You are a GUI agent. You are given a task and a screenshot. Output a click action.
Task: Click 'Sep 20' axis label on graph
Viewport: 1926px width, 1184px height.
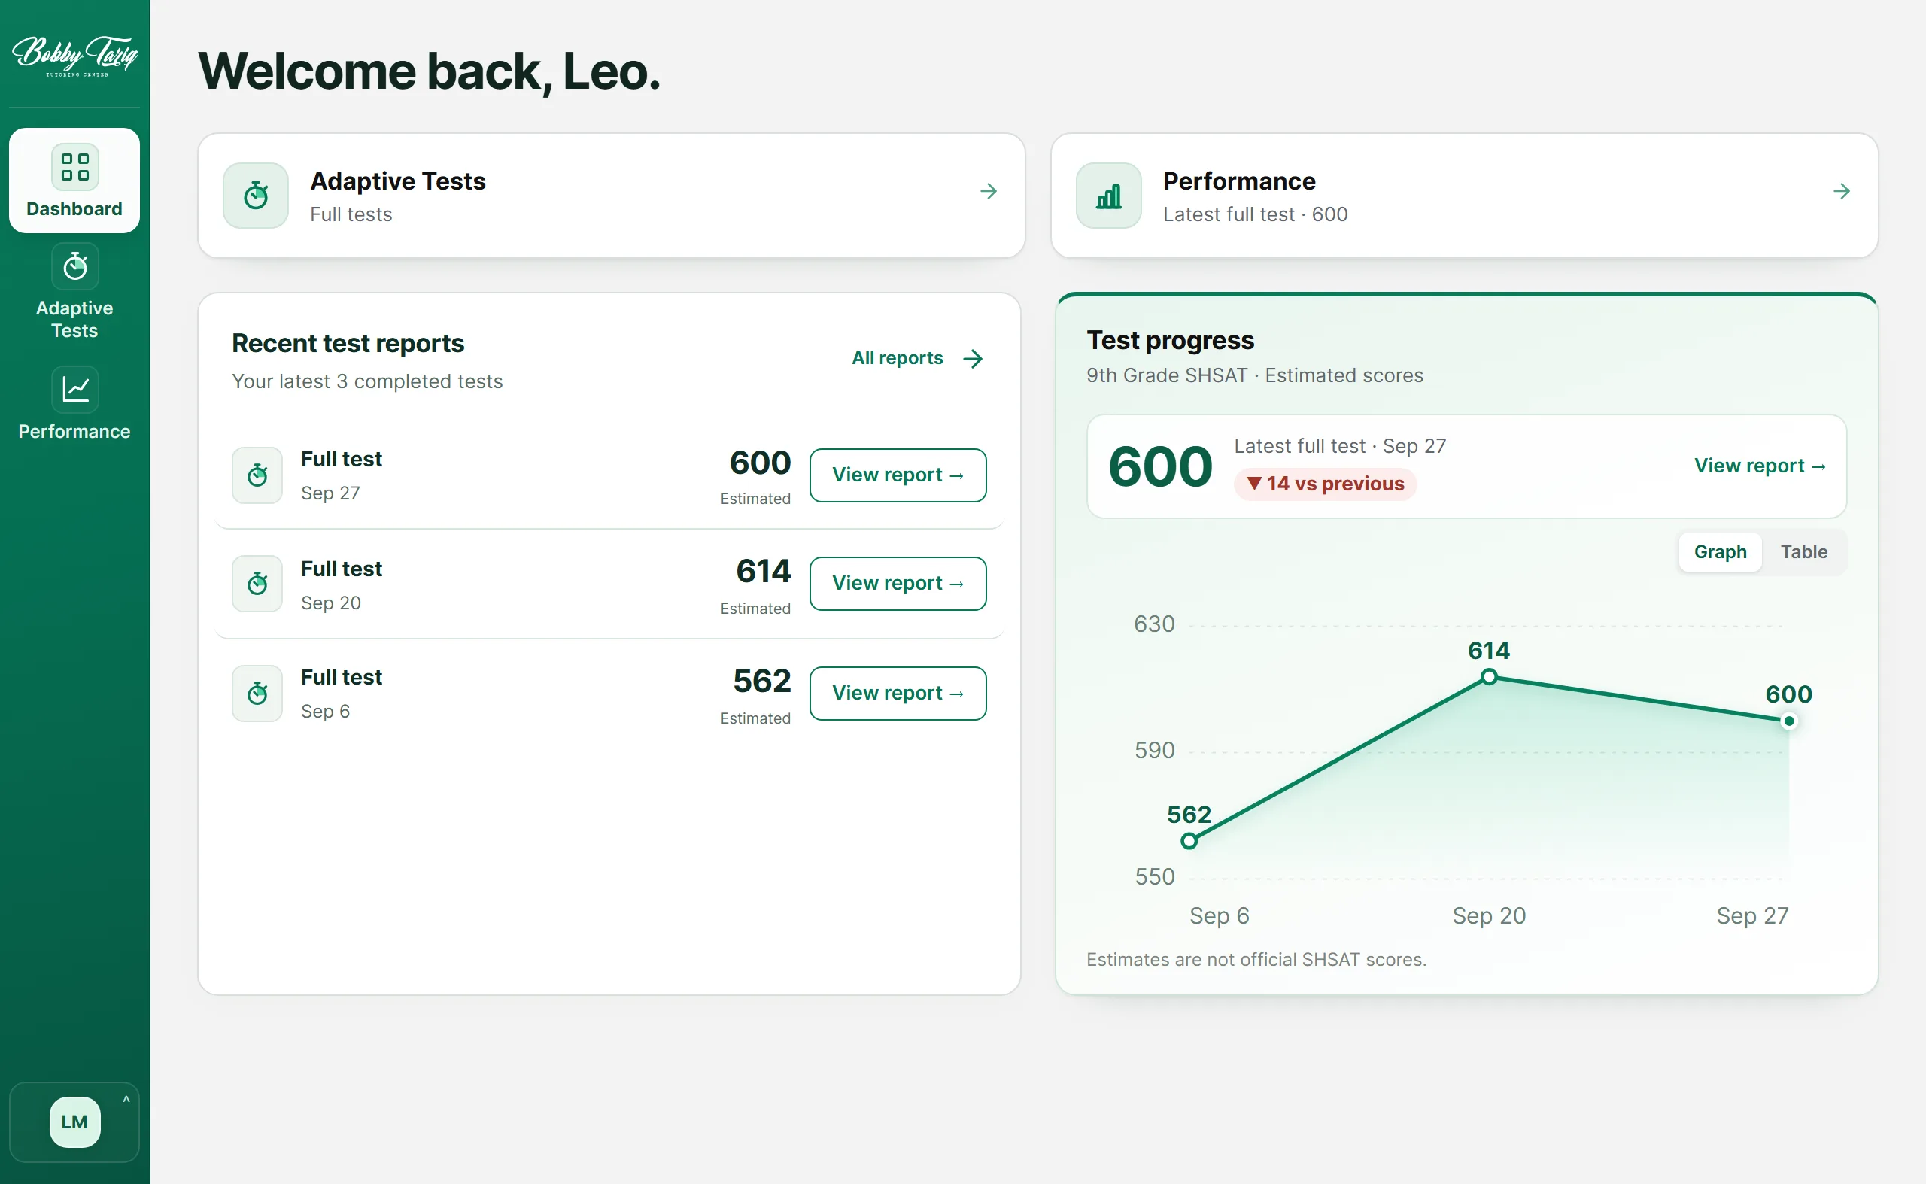(x=1489, y=915)
